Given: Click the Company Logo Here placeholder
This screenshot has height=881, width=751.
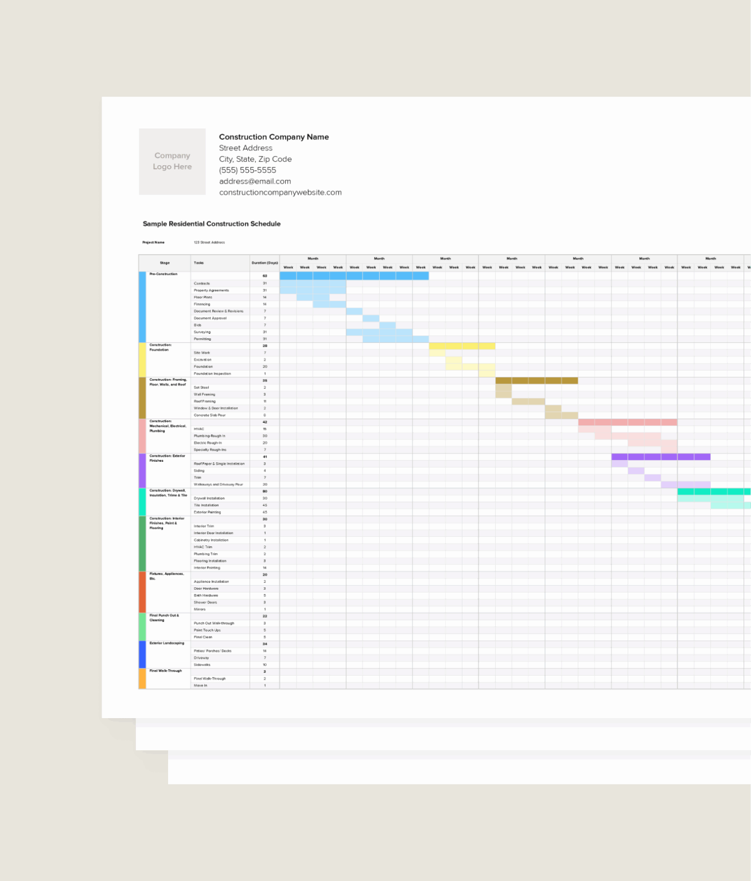Looking at the screenshot, I should 172,161.
